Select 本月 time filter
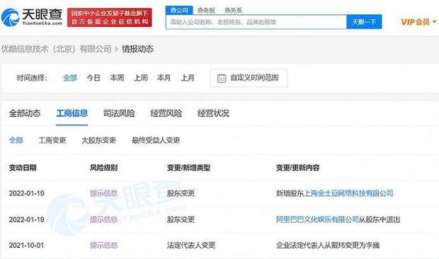 point(164,78)
